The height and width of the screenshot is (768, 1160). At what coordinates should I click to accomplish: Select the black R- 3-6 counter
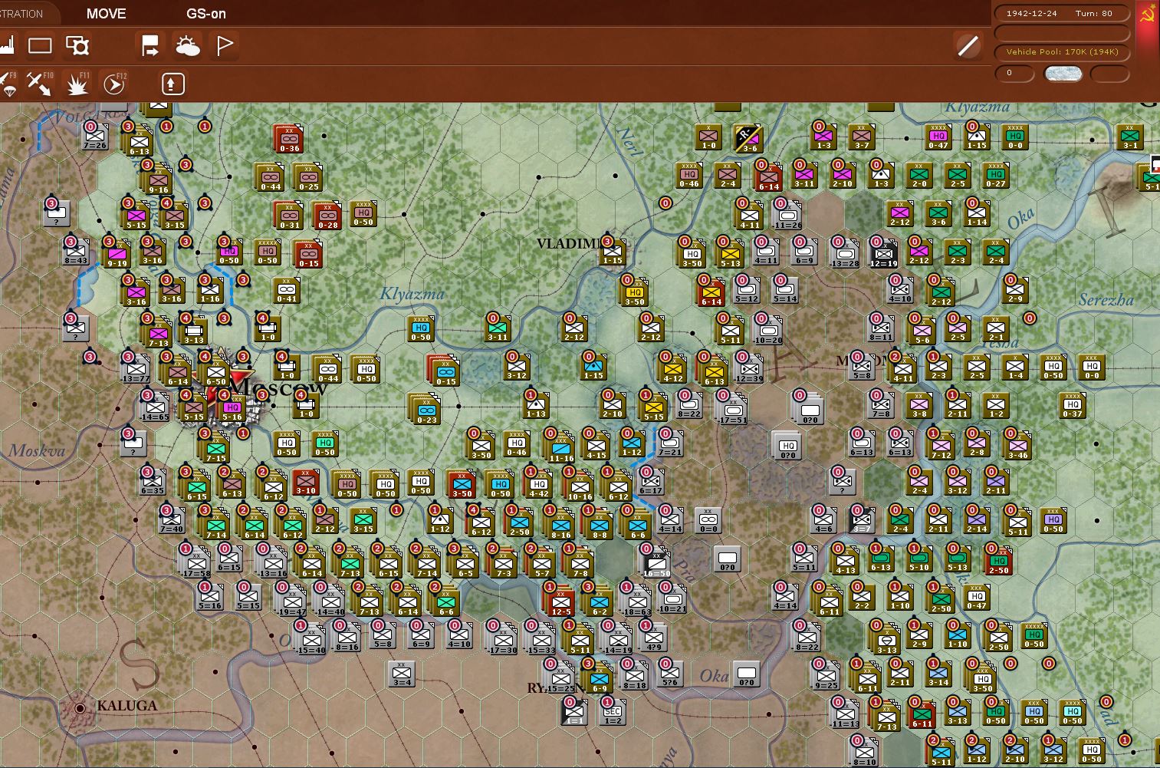click(748, 138)
